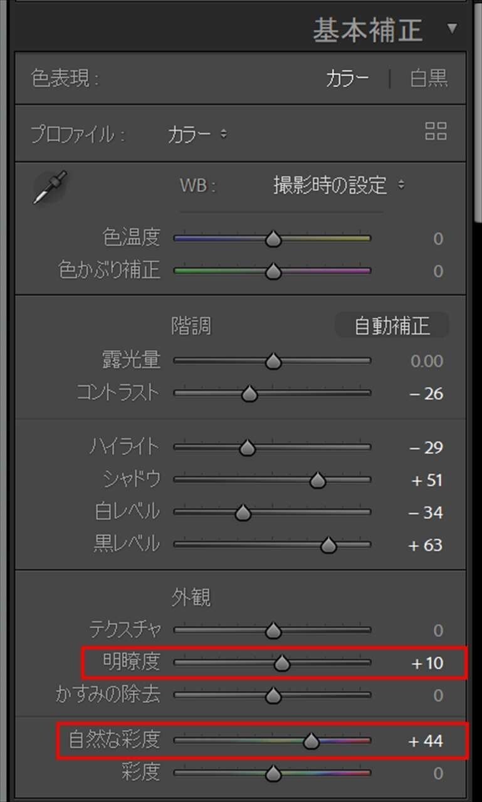
Task: Click the 露光量 slider handle
Action: pos(273,360)
